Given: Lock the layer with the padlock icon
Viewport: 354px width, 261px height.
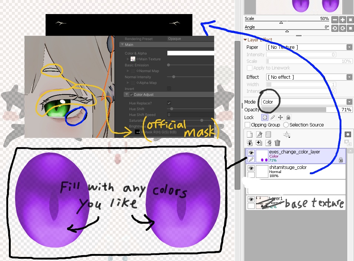Looking at the screenshot, I should 288,118.
